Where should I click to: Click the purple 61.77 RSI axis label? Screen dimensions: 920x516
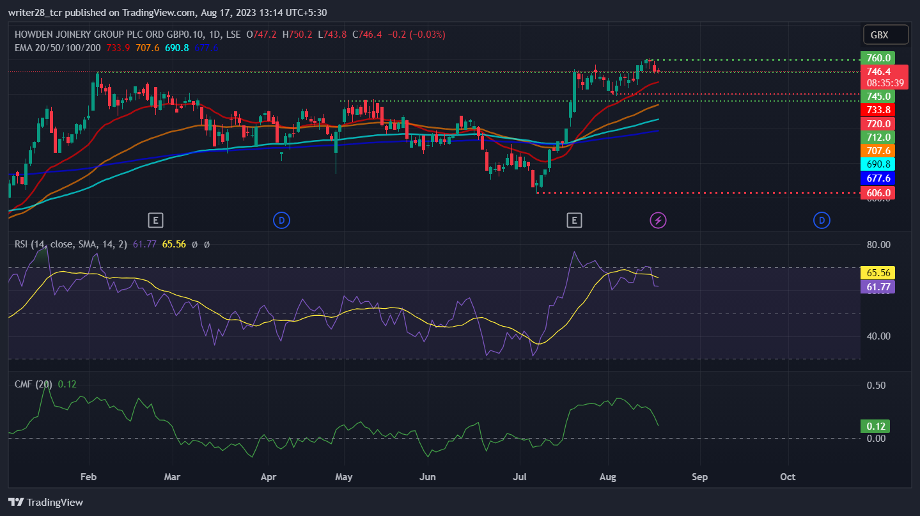pyautogui.click(x=878, y=286)
